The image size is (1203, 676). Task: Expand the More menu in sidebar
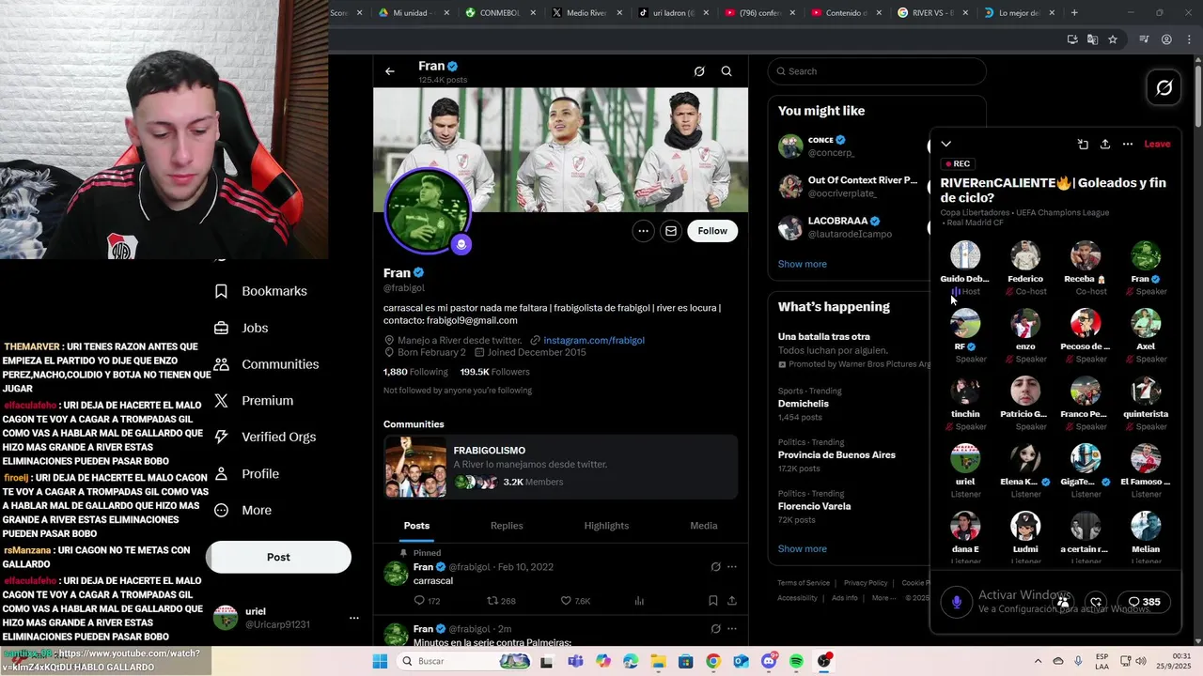[242, 511]
